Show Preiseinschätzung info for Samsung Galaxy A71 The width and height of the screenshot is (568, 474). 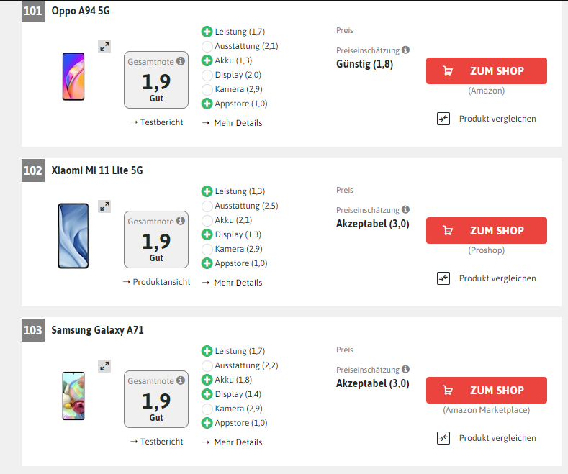click(x=406, y=369)
